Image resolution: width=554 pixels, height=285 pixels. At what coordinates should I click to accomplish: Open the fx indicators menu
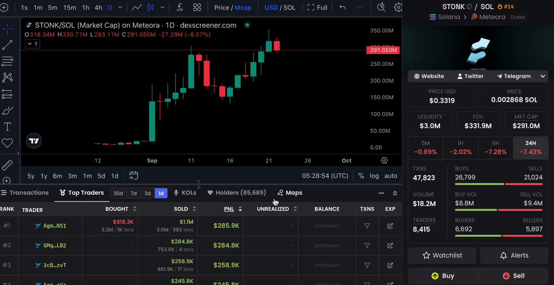[179, 7]
